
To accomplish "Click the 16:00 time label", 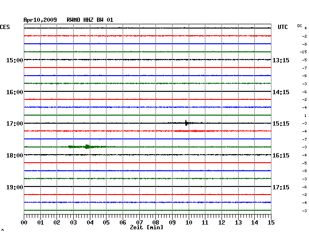I will pyautogui.click(x=15, y=92).
